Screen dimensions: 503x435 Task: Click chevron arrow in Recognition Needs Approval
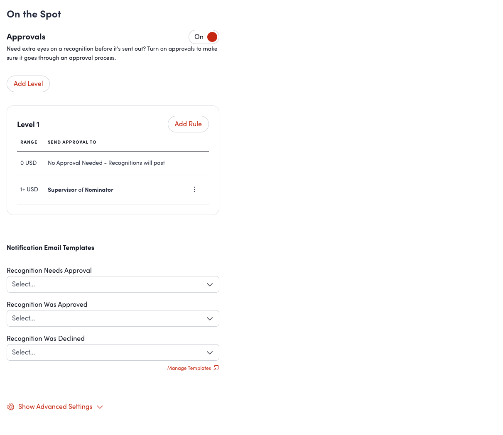pyautogui.click(x=210, y=285)
